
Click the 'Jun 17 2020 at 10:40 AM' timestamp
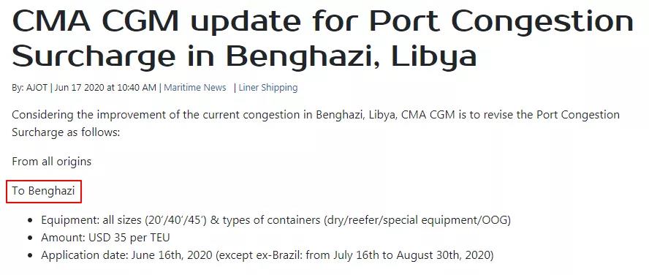pyautogui.click(x=105, y=88)
